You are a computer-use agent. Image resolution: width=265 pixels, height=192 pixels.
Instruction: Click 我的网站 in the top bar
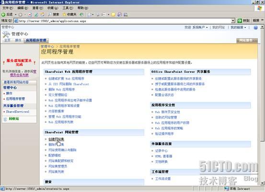(x=219, y=27)
